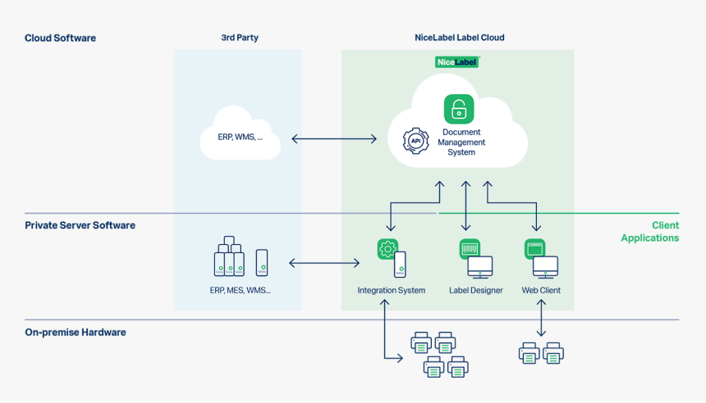The height and width of the screenshot is (403, 706).
Task: Click the ERP, WMS, ... cloud text
Action: [240, 137]
